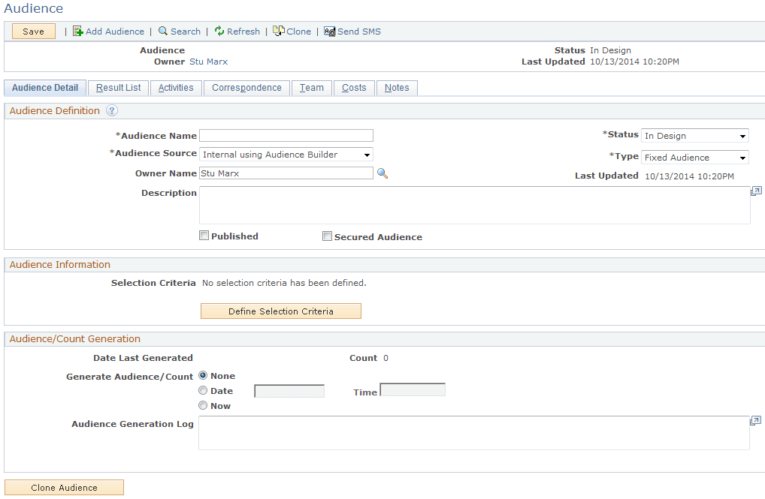Click the Clone pages icon
This screenshot has width=765, height=499.
click(x=279, y=31)
